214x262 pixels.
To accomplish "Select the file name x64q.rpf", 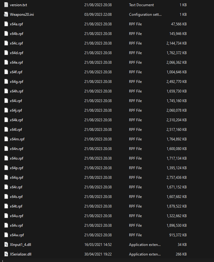I will click(16, 178).
